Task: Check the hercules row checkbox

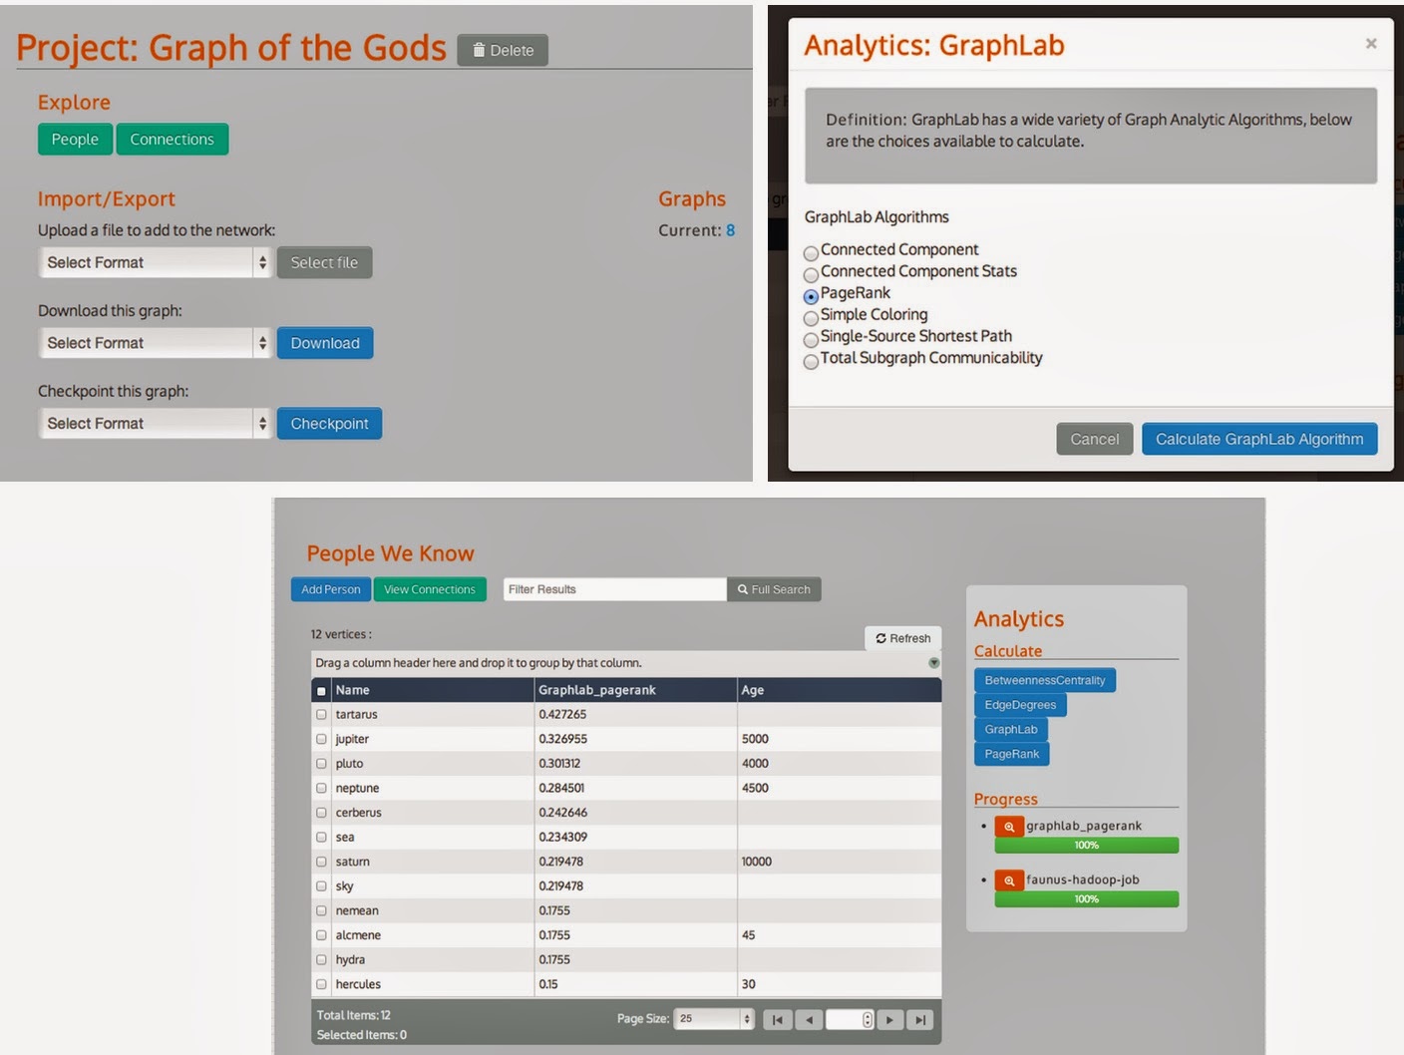Action: click(321, 984)
